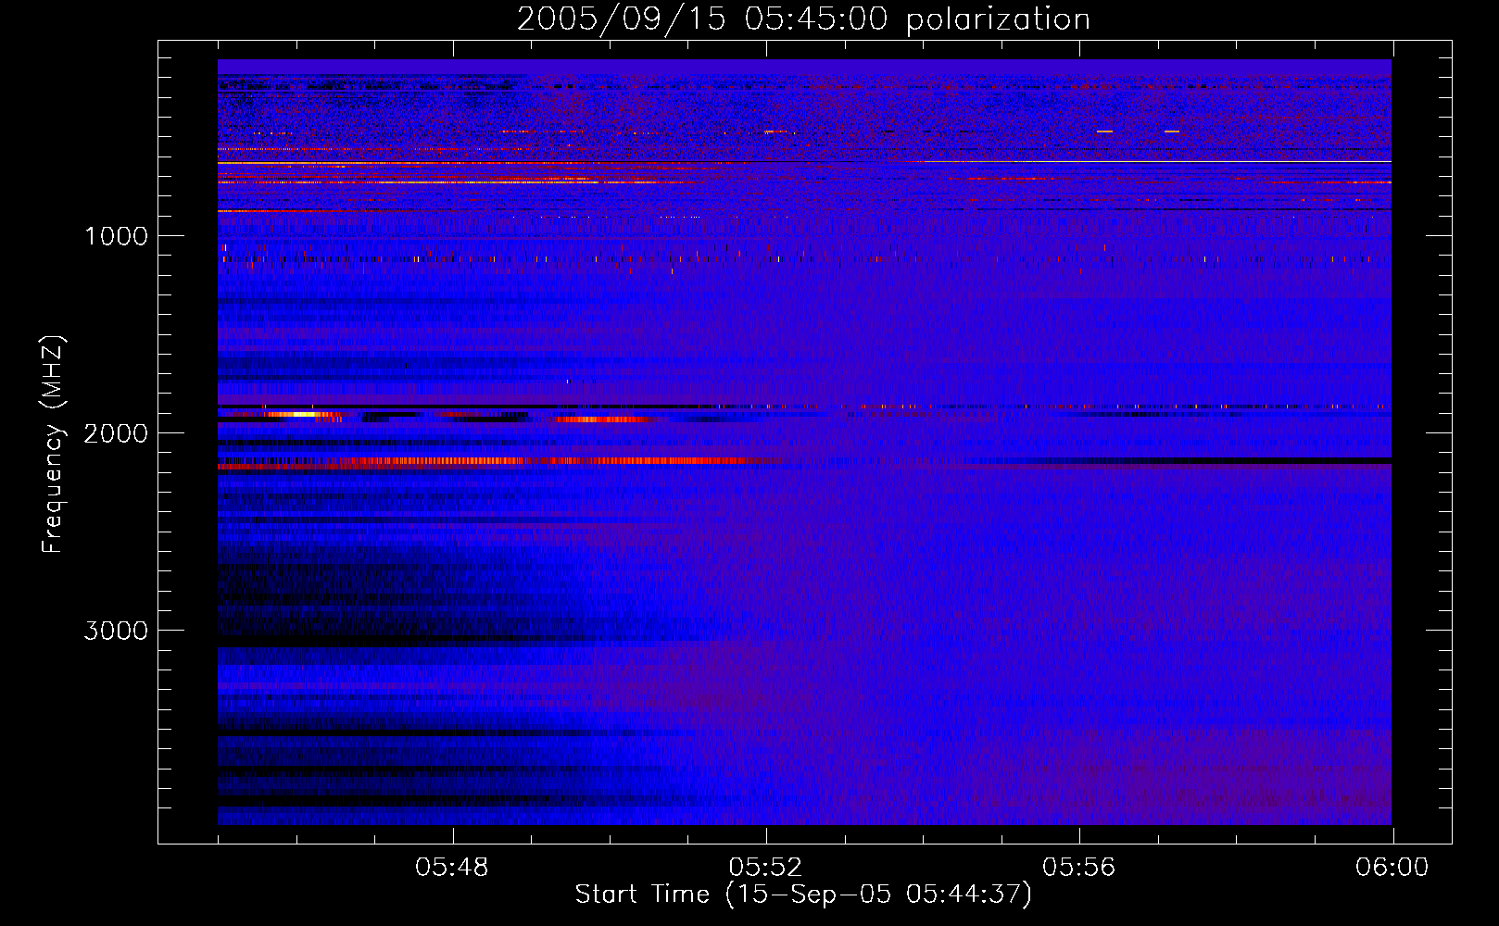This screenshot has height=926, width=1499.
Task: Select the 'Frequency (MHZ)' y-axis label
Action: pyautogui.click(x=54, y=444)
